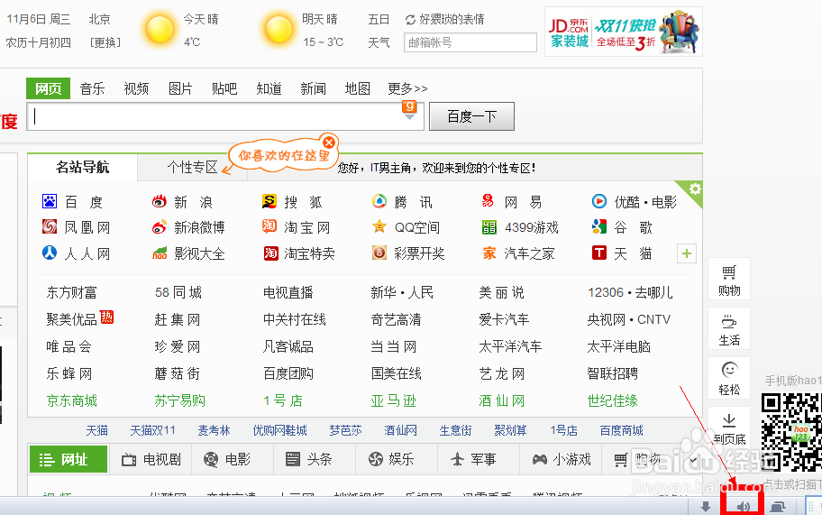Image resolution: width=822 pixels, height=515 pixels.
Task: Open 人人网 icon link
Action: pyautogui.click(x=50, y=253)
